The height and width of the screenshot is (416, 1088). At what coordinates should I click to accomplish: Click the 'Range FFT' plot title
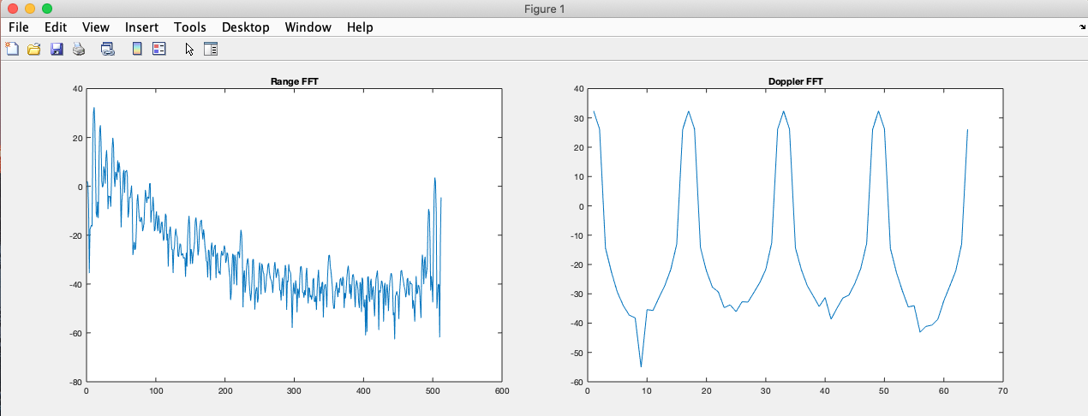pyautogui.click(x=294, y=81)
